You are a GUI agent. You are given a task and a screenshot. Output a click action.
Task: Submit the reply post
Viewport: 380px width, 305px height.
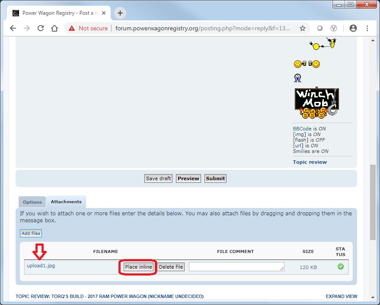(215, 178)
